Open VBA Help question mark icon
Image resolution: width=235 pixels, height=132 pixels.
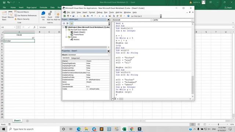tap(128, 16)
